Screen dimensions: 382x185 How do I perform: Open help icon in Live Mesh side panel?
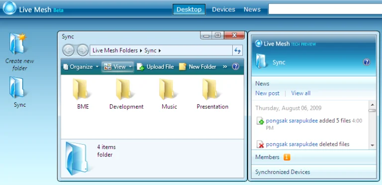(x=367, y=62)
